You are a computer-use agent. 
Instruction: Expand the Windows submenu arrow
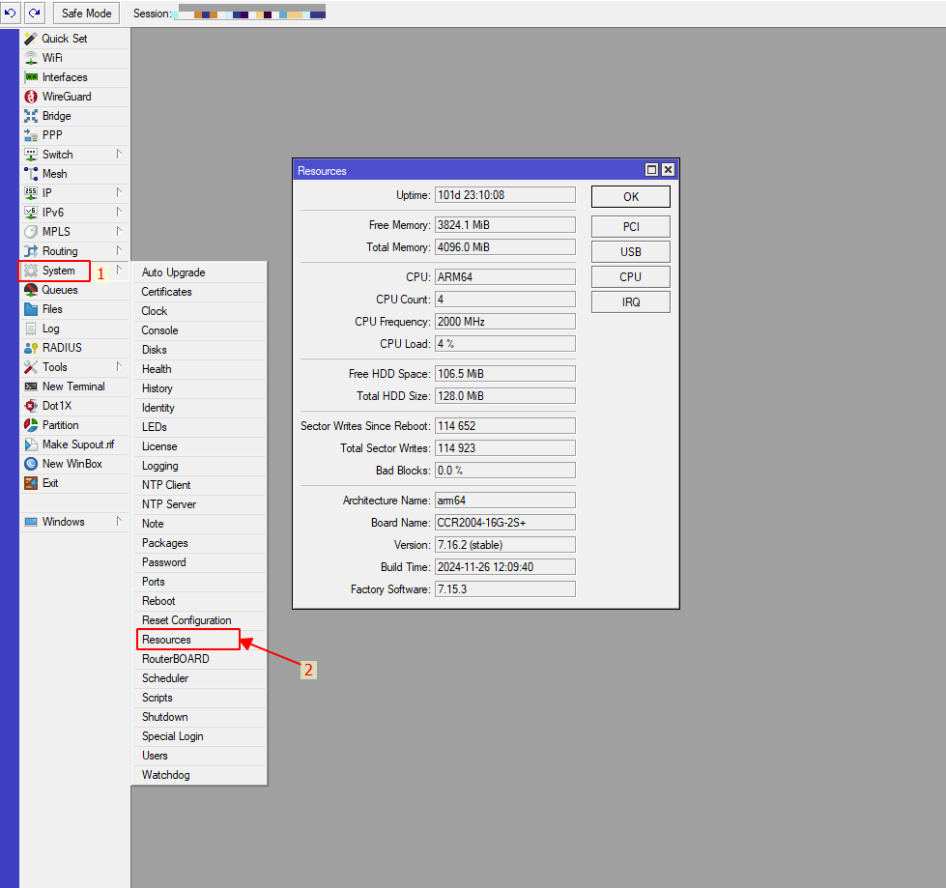click(x=119, y=521)
